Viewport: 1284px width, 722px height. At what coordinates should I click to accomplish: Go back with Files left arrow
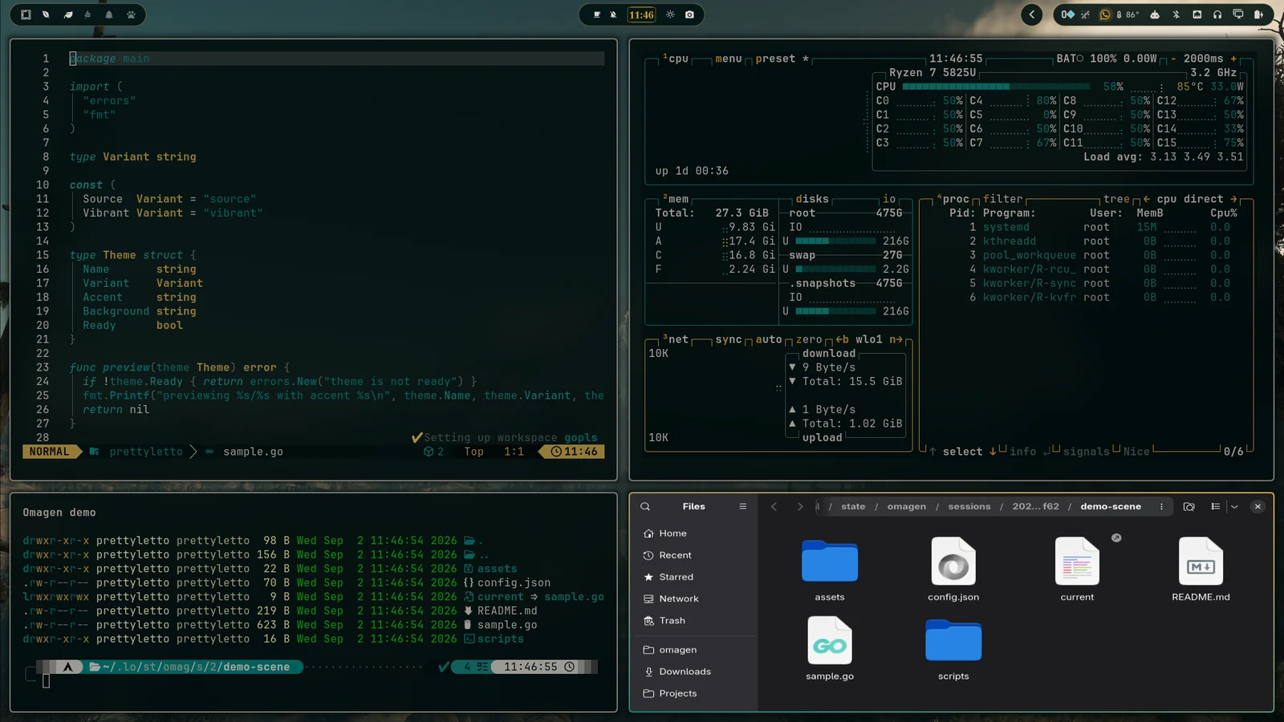click(774, 506)
